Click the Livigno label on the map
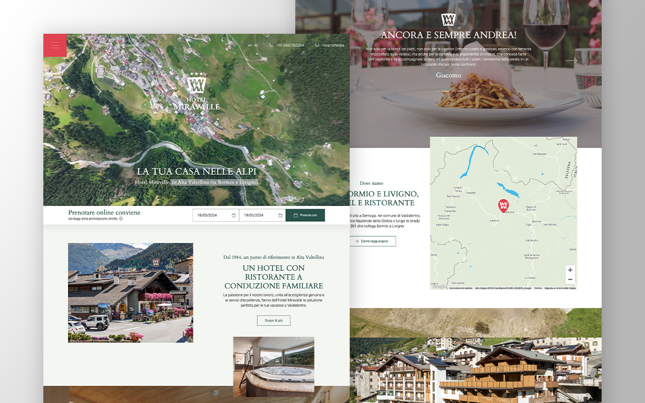Screen dimensions: 645x403 (458, 187)
